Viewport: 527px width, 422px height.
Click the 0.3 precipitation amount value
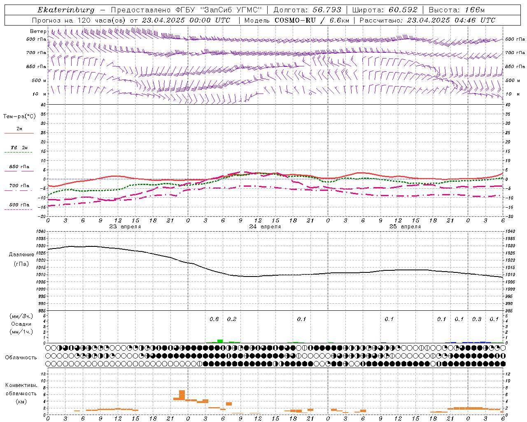click(x=477, y=319)
